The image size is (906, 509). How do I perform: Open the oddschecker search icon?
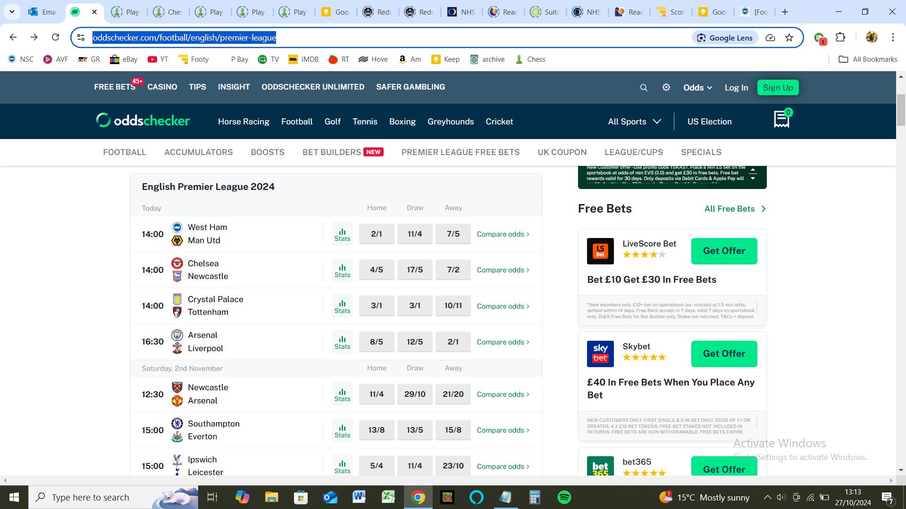(x=644, y=88)
